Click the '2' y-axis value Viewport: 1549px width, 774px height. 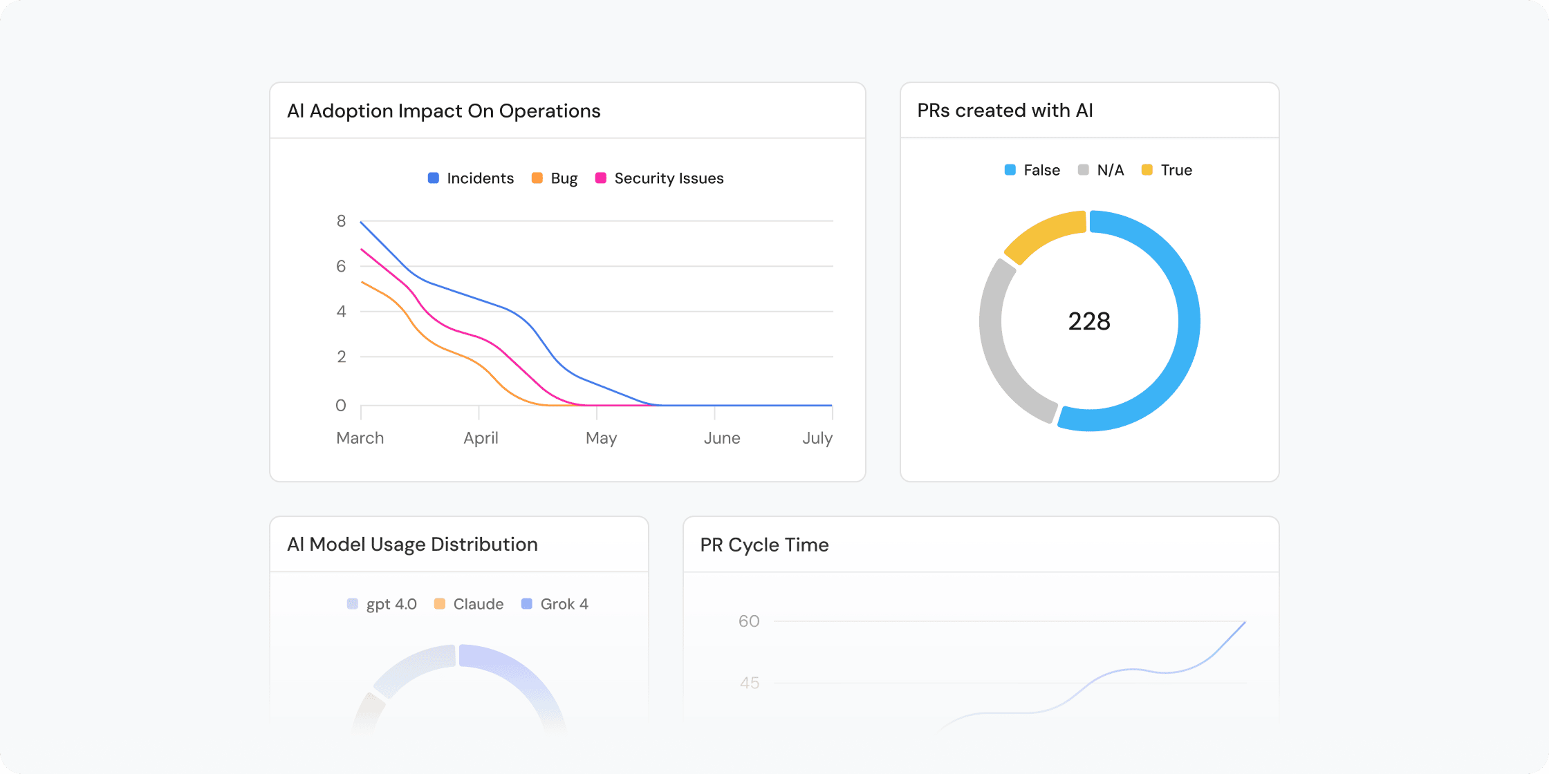tap(341, 357)
